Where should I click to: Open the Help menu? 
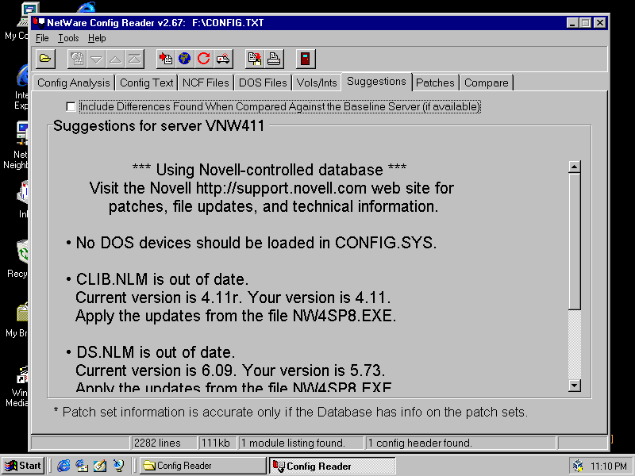[x=97, y=38]
